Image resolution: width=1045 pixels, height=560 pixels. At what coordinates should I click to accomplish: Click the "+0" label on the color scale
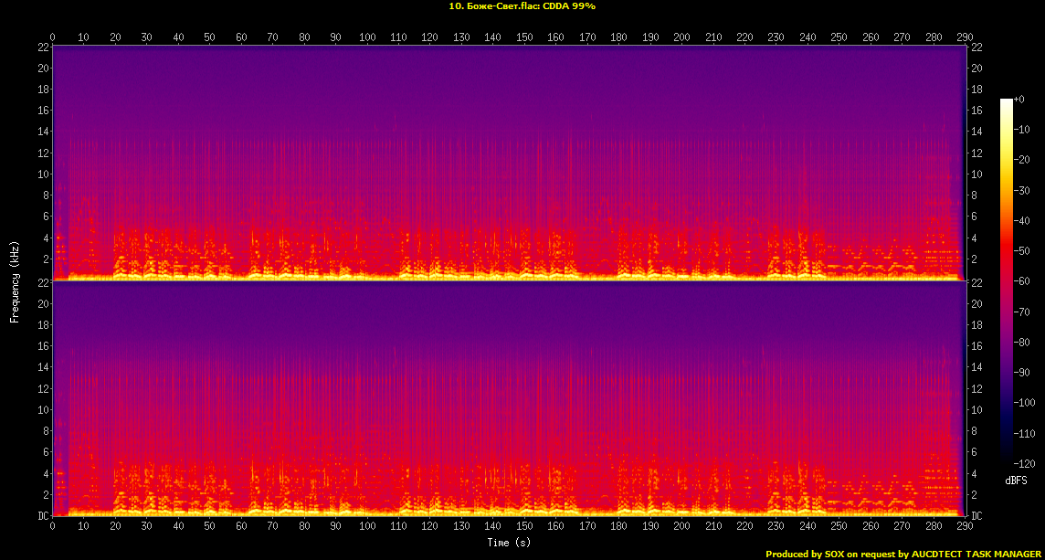pos(1019,99)
